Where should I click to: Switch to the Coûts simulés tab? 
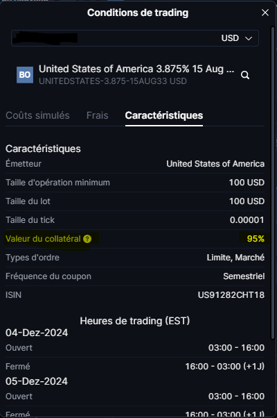coord(37,115)
